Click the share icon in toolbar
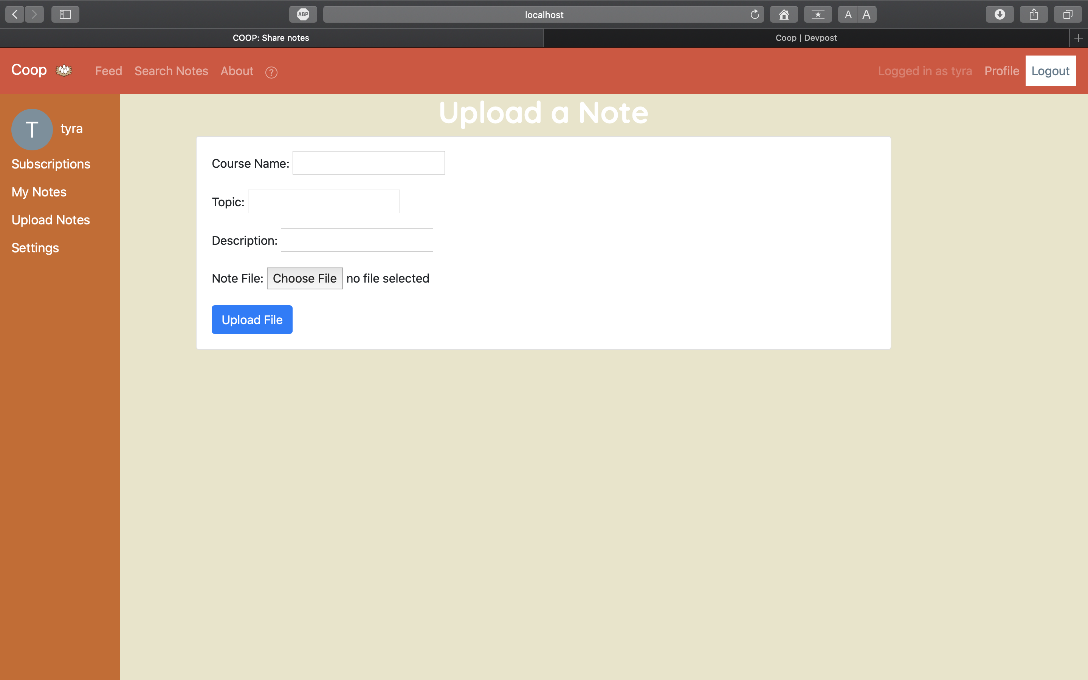The image size is (1088, 680). point(1034,14)
